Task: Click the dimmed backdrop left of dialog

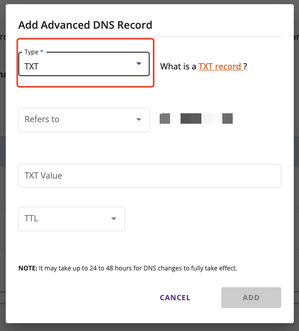Action: (x=3, y=165)
